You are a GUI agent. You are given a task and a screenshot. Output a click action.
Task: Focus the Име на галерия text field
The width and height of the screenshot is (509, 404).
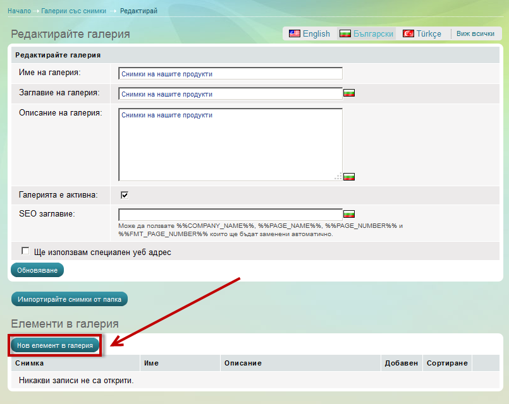click(x=230, y=73)
